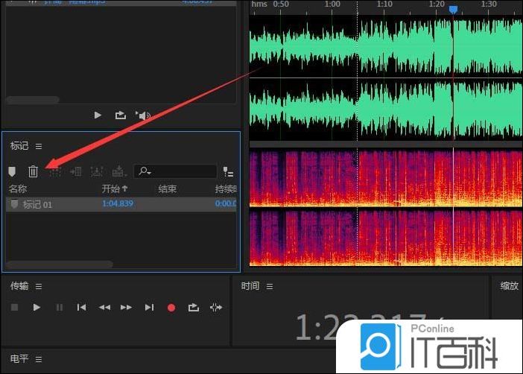Click the blue playhead marker on timeline
The height and width of the screenshot is (374, 523).
coord(453,10)
